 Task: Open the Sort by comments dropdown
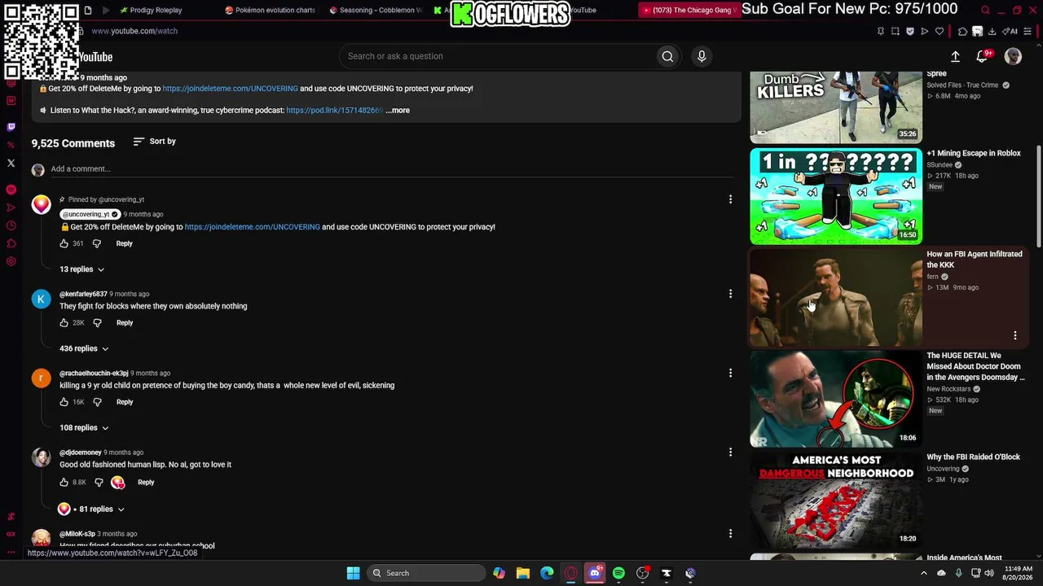154,142
